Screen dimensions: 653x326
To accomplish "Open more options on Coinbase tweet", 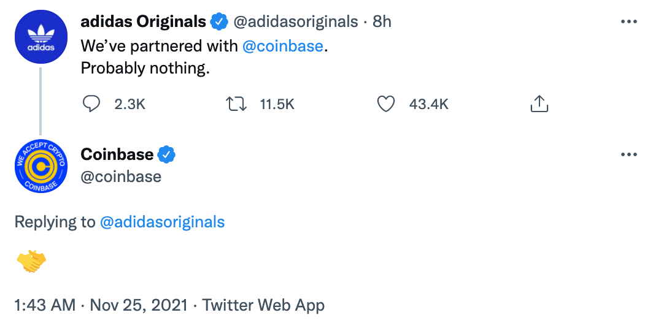I will coord(629,154).
